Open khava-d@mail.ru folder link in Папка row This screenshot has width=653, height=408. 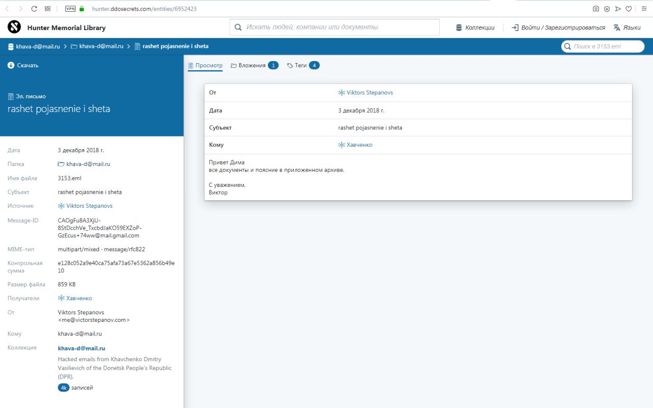click(84, 164)
